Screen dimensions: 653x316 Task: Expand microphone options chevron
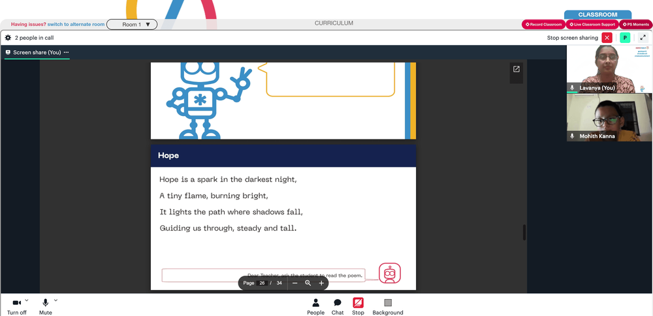click(x=56, y=300)
